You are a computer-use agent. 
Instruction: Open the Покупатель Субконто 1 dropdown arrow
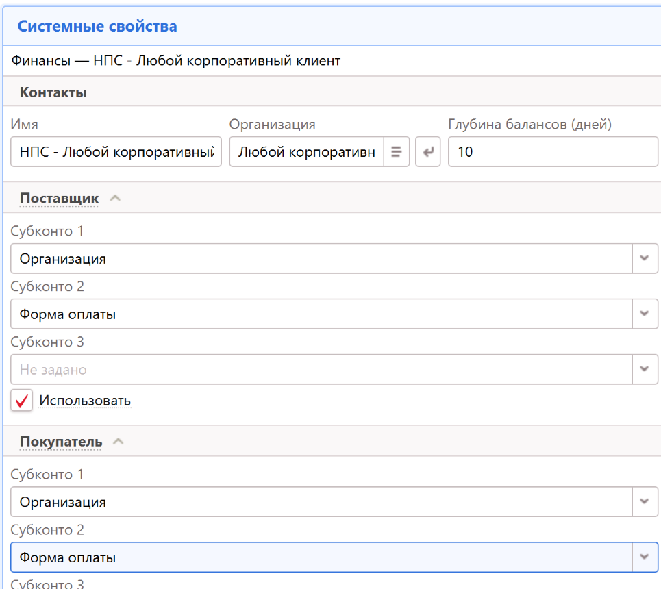click(x=644, y=502)
